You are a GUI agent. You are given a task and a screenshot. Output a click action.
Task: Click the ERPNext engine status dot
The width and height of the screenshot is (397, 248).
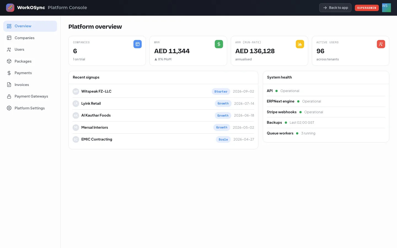(x=298, y=101)
